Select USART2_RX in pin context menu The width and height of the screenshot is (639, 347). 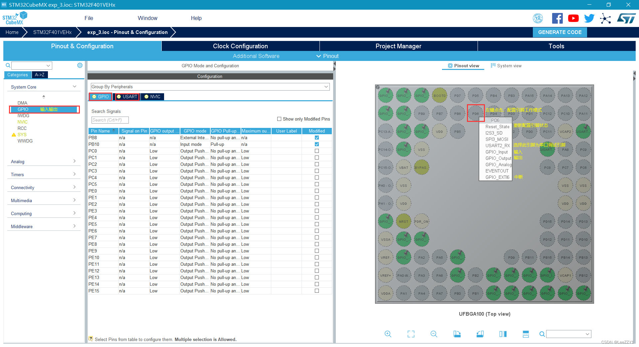click(497, 146)
